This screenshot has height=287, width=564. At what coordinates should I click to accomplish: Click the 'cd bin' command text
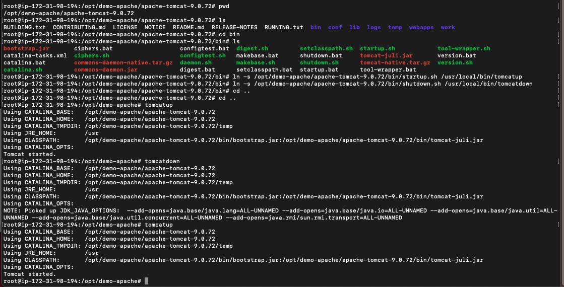pos(229,34)
